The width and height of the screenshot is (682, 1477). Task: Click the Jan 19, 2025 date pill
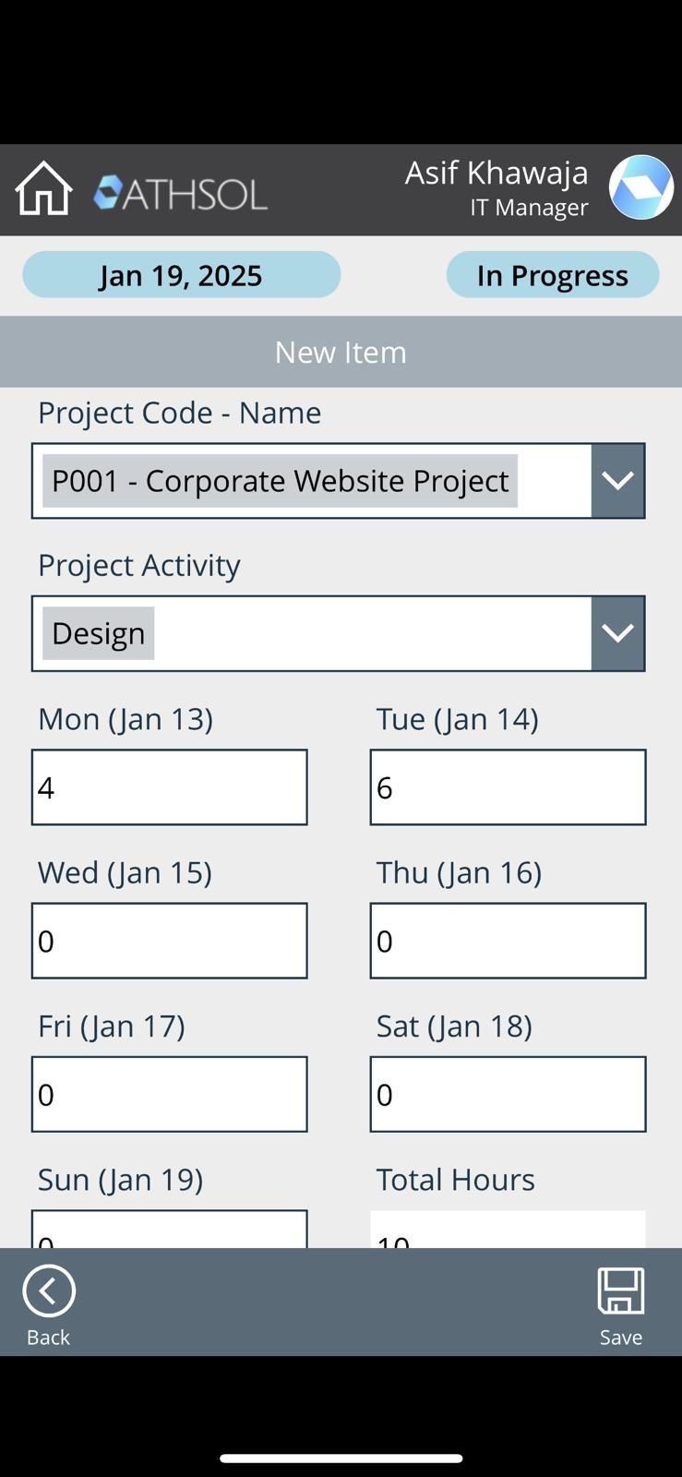[x=182, y=275]
